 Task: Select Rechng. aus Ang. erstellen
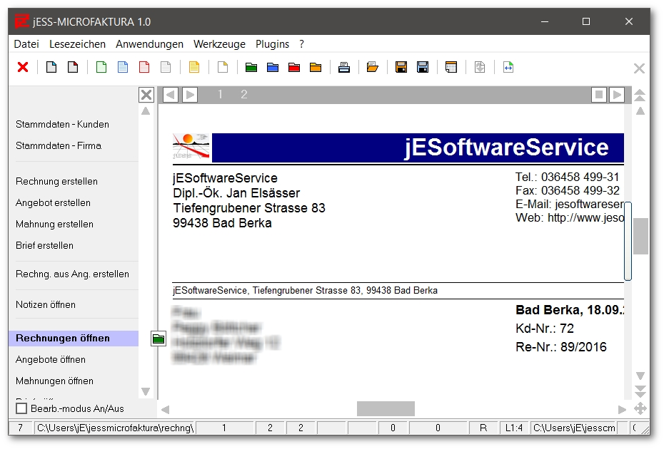point(72,274)
